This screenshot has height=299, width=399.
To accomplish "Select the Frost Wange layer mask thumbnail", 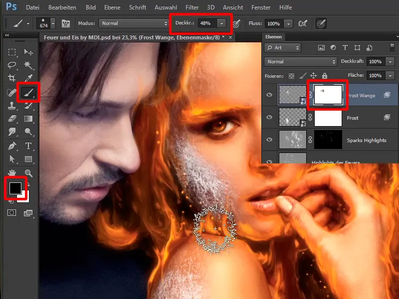I will click(328, 95).
